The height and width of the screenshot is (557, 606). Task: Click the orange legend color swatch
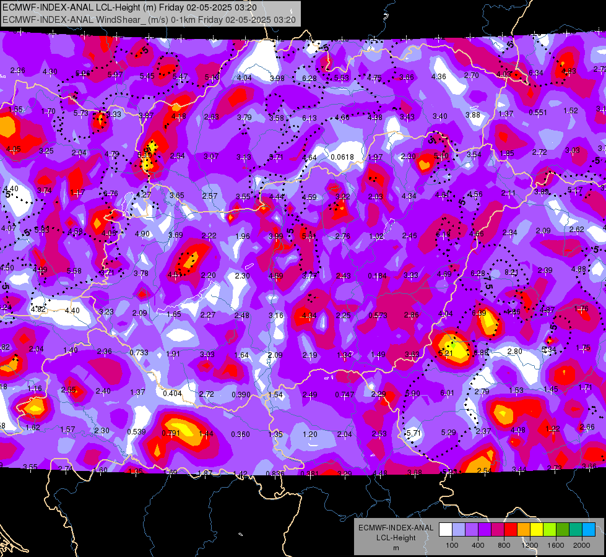click(524, 530)
